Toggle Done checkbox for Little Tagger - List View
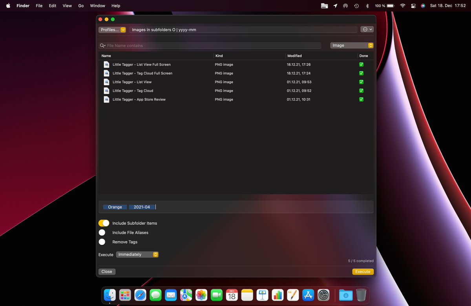The width and height of the screenshot is (471, 306). click(x=361, y=82)
